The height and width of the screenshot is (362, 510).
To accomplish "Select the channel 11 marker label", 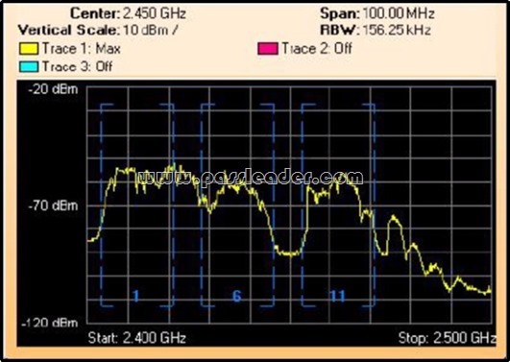I will pyautogui.click(x=337, y=296).
